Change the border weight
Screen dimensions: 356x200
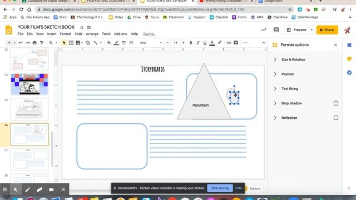pos(123,43)
